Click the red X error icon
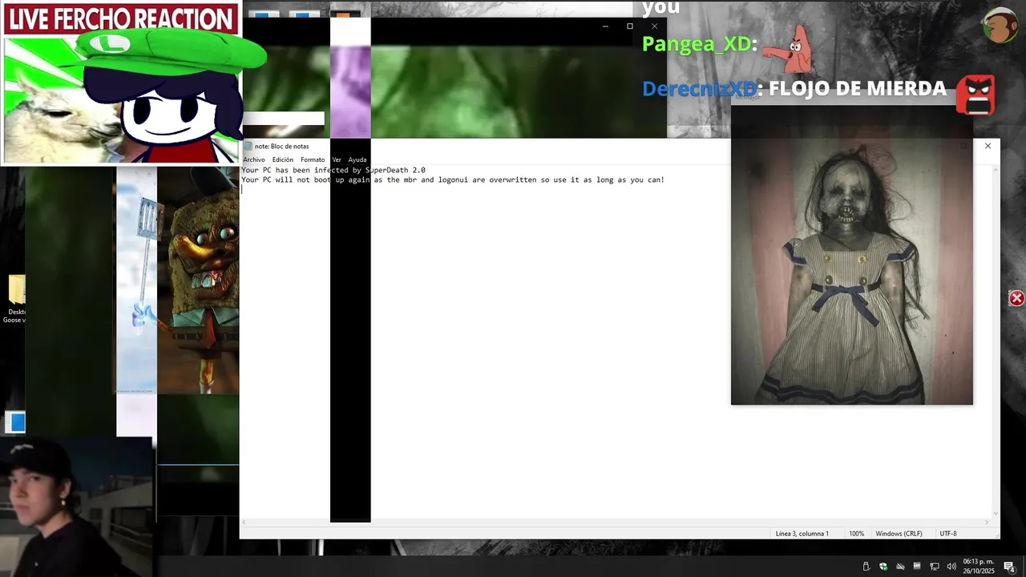 click(x=1016, y=298)
